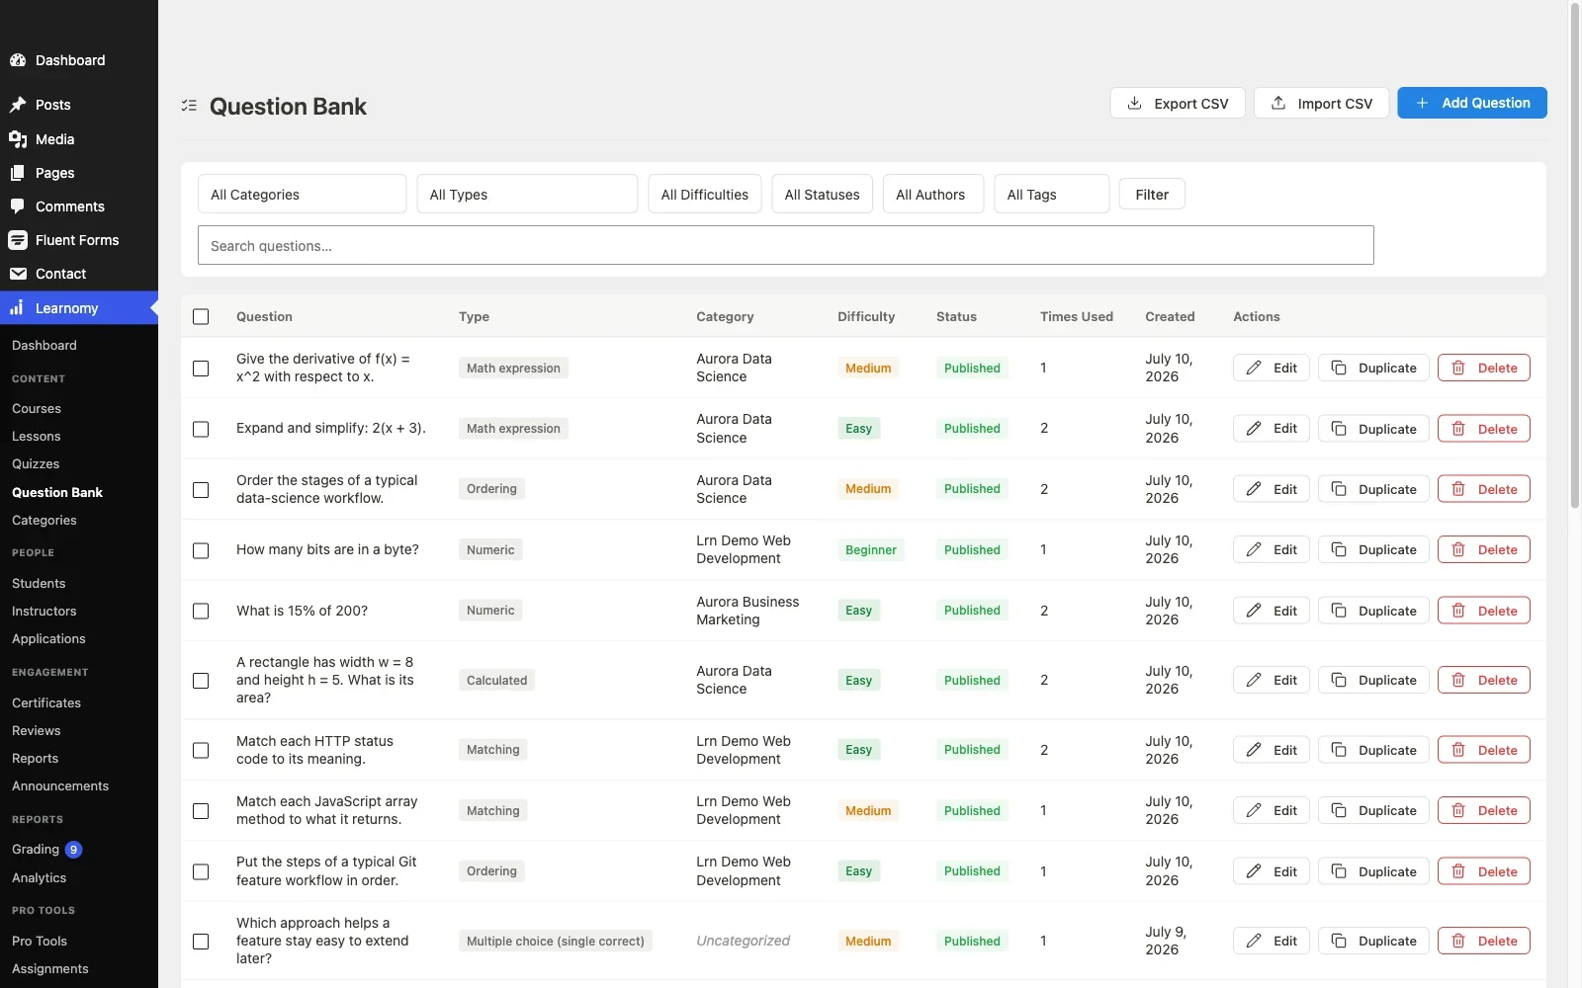The image size is (1582, 988).
Task: Open the All Difficulties dropdown
Action: pos(705,194)
